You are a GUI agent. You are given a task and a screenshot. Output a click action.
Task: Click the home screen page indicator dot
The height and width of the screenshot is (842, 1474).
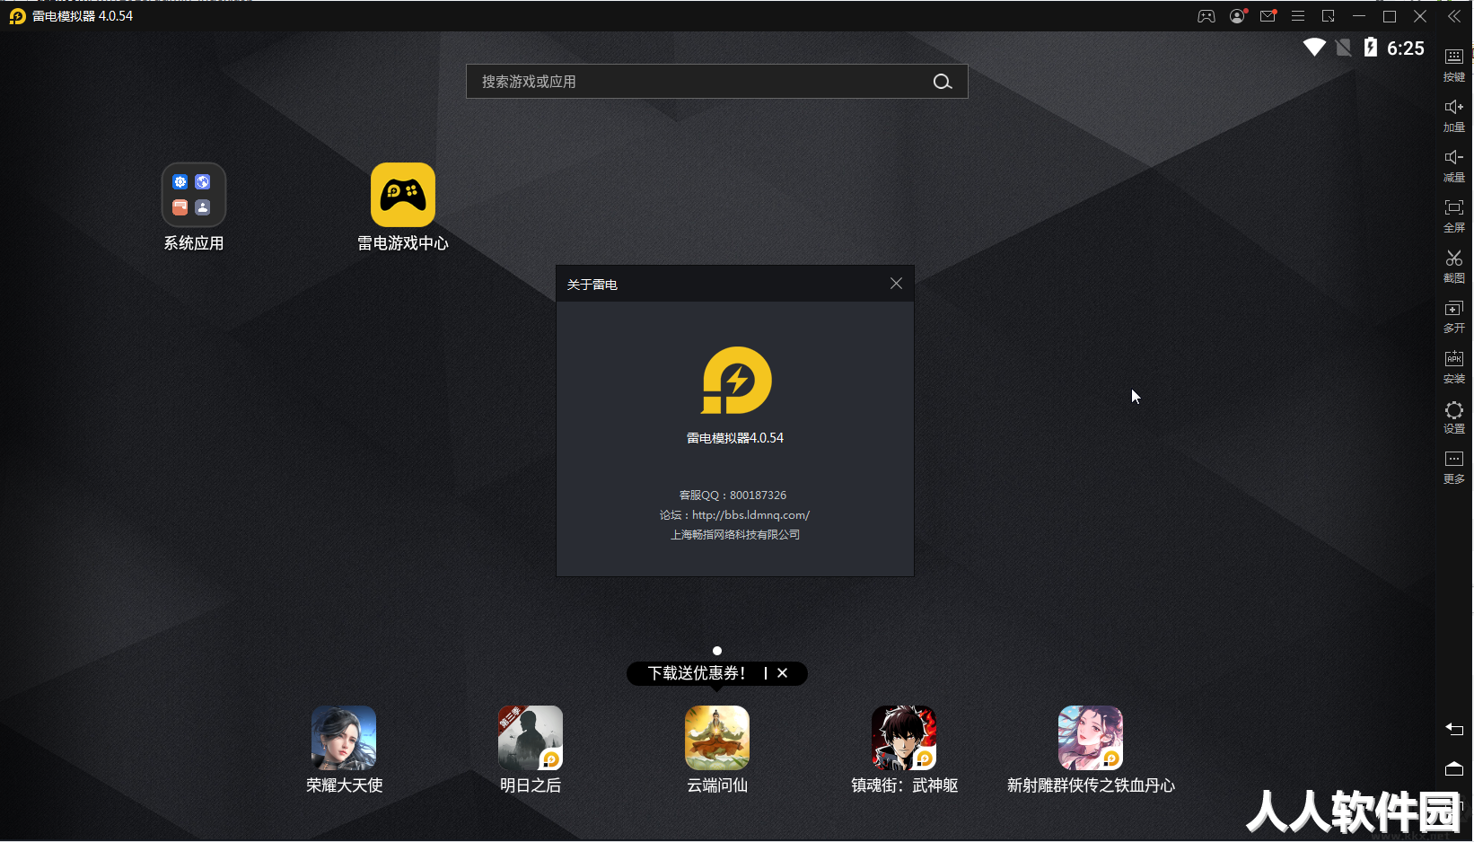tap(717, 651)
